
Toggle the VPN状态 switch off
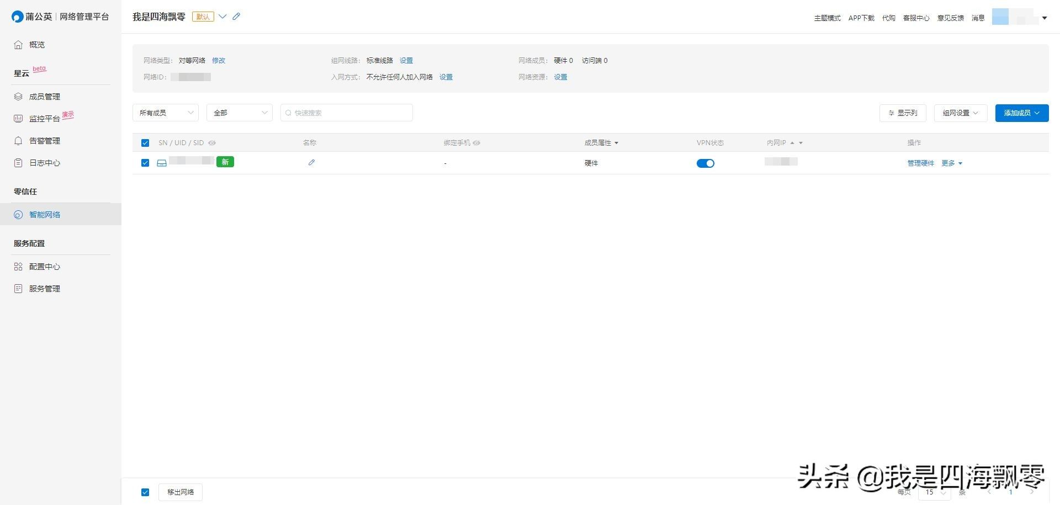[x=705, y=163]
